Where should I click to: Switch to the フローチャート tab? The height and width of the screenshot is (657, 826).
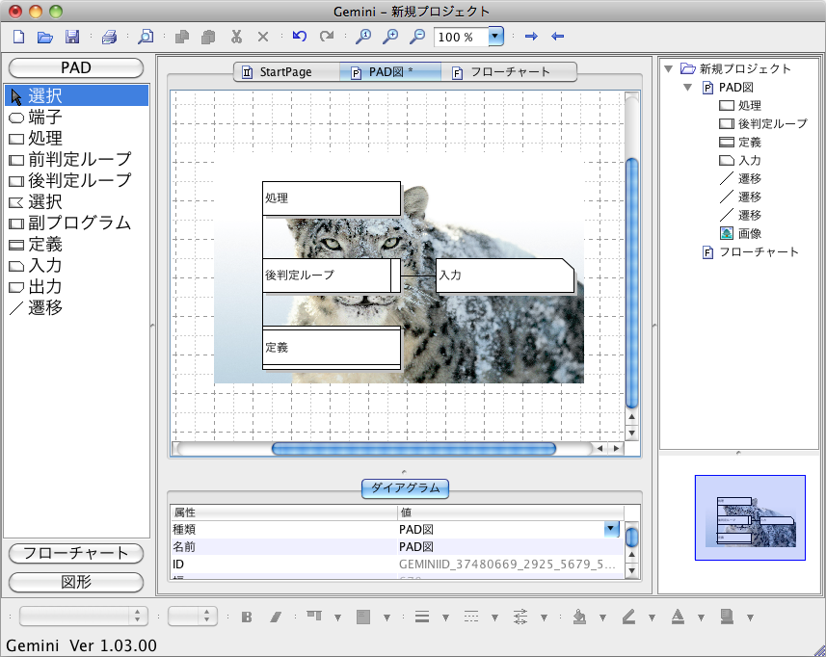pos(509,72)
